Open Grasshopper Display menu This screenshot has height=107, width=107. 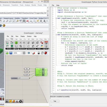22,36
